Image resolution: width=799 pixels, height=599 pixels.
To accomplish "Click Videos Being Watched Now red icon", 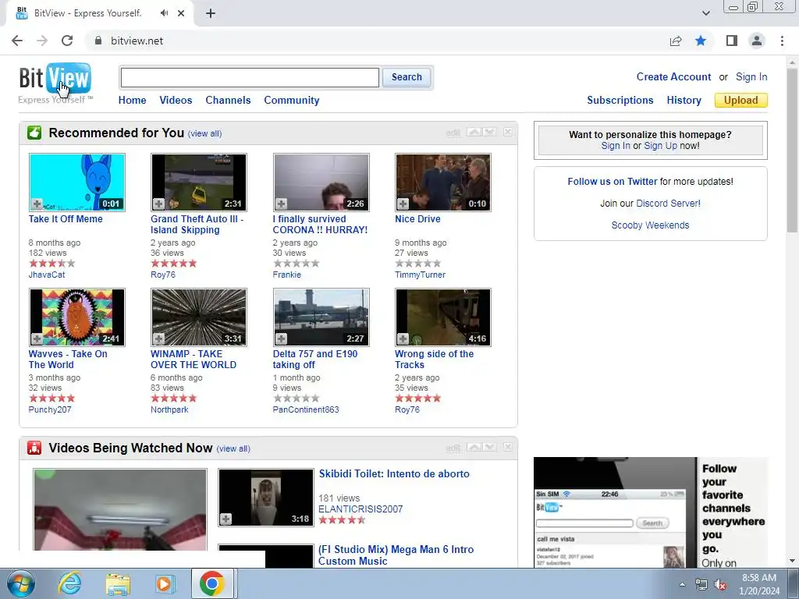I will click(x=34, y=448).
